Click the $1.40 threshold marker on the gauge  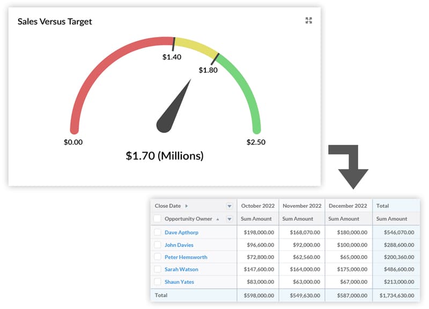click(x=174, y=43)
